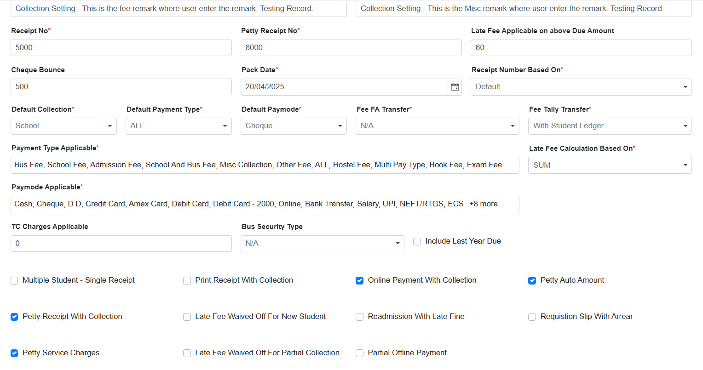Viewport: 703px width, 370px height.
Task: Tick the Partial Offline Payment checkbox
Action: click(360, 353)
